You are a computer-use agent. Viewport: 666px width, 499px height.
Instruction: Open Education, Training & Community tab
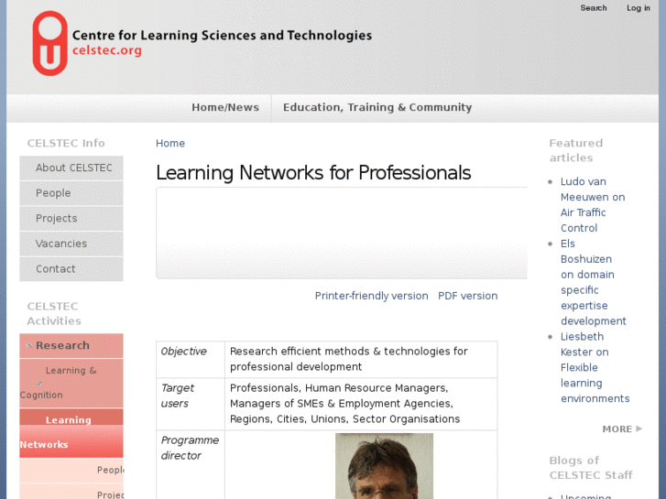coord(377,107)
